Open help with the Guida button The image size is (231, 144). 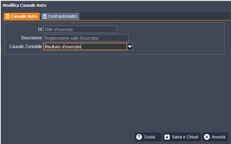pyautogui.click(x=148, y=137)
